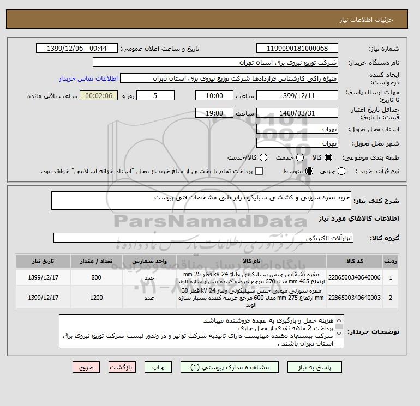Click scroll up arrow in buyer notes
Viewport: 420px width, 406px height.
coord(339,320)
